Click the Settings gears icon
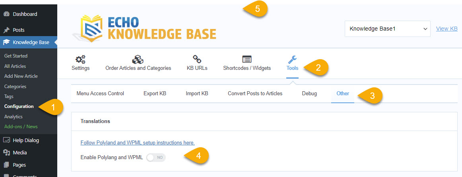Screen dimensions: 462x177 click(x=80, y=60)
